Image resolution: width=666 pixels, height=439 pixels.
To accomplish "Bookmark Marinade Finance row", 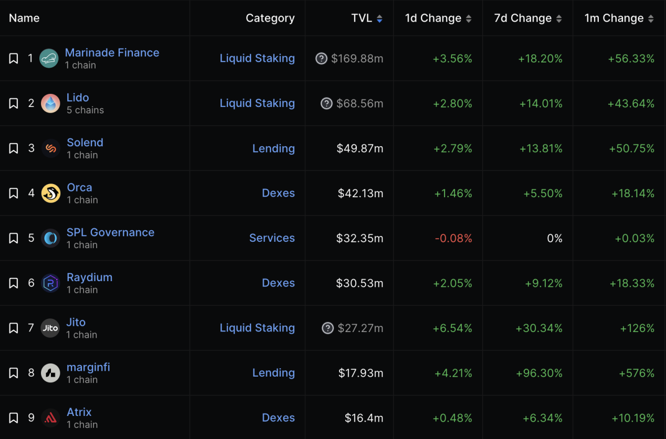I will pos(14,58).
